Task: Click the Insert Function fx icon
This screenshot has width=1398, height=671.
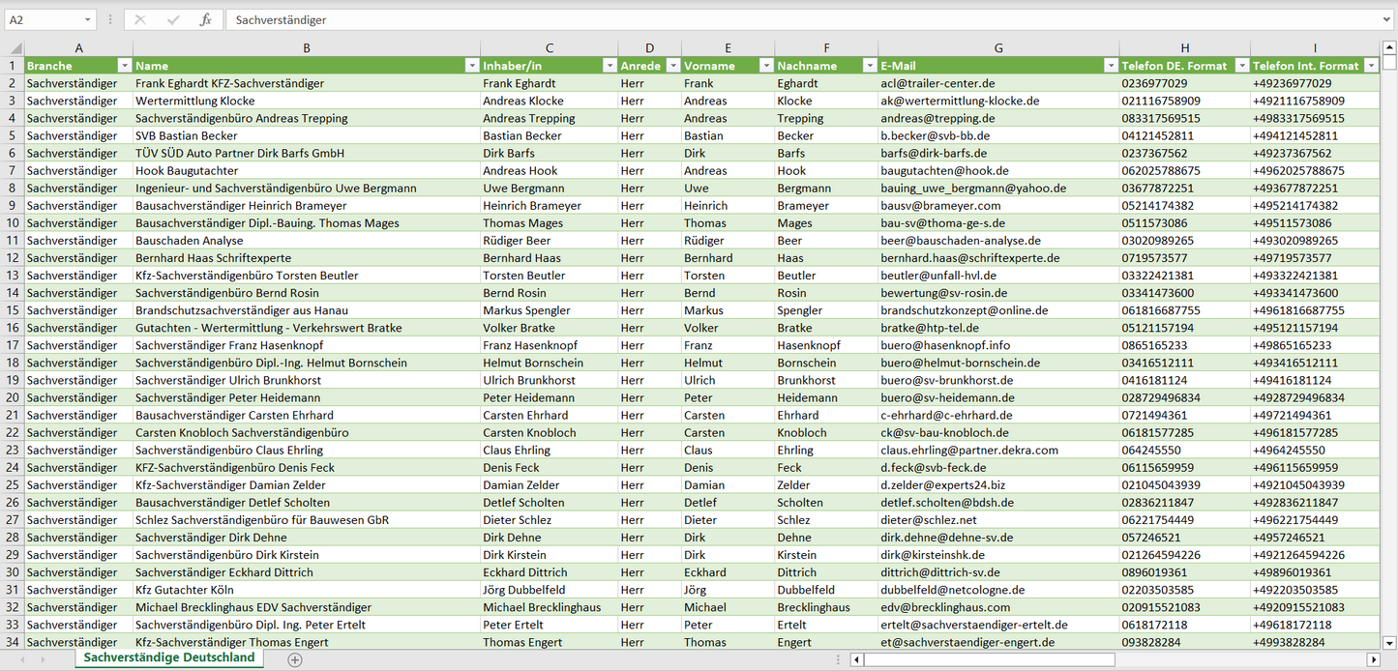Action: tap(205, 19)
